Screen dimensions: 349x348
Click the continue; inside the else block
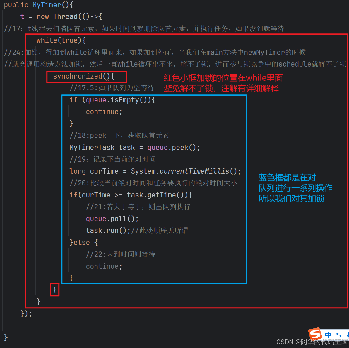click(x=104, y=266)
